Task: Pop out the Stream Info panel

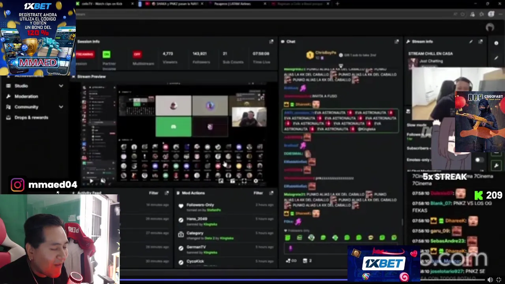Action: [481, 41]
